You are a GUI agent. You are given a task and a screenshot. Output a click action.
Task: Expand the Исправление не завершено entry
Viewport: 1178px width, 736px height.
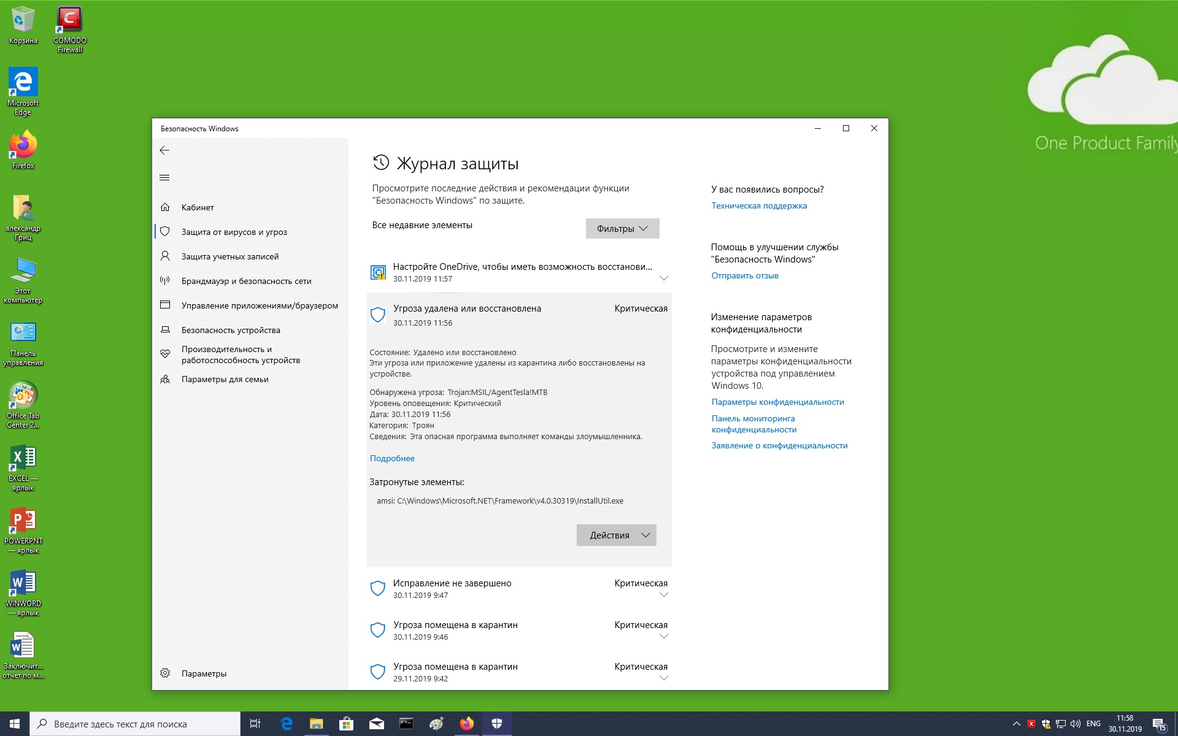point(663,595)
